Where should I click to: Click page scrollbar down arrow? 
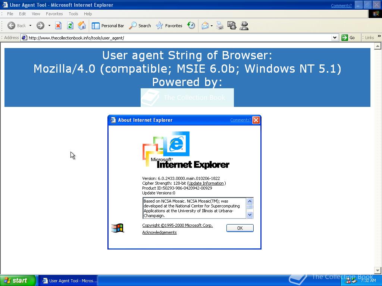coord(378,270)
